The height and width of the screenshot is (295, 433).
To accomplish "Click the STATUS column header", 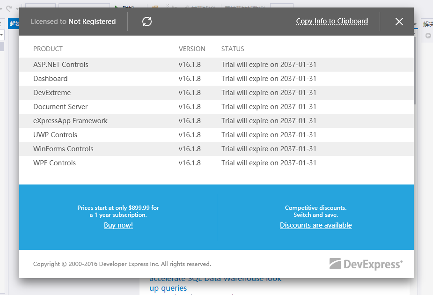I will (x=233, y=49).
